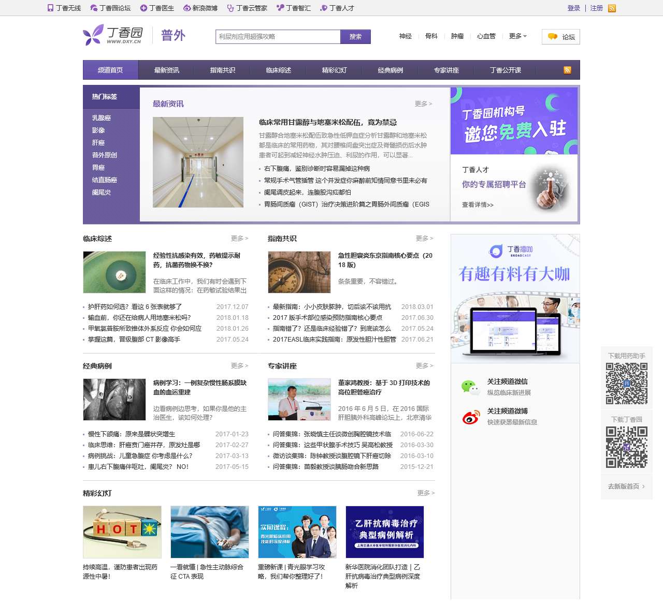Open article 临床常用甘露醇与地塞米松配伍
The image size is (663, 604).
click(328, 123)
